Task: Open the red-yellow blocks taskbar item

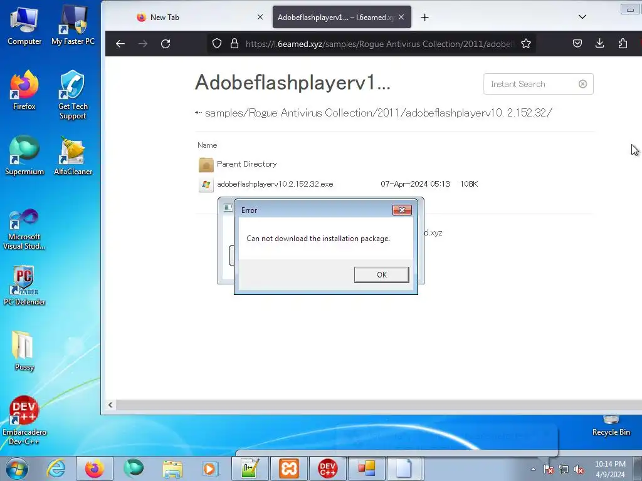Action: [366, 468]
